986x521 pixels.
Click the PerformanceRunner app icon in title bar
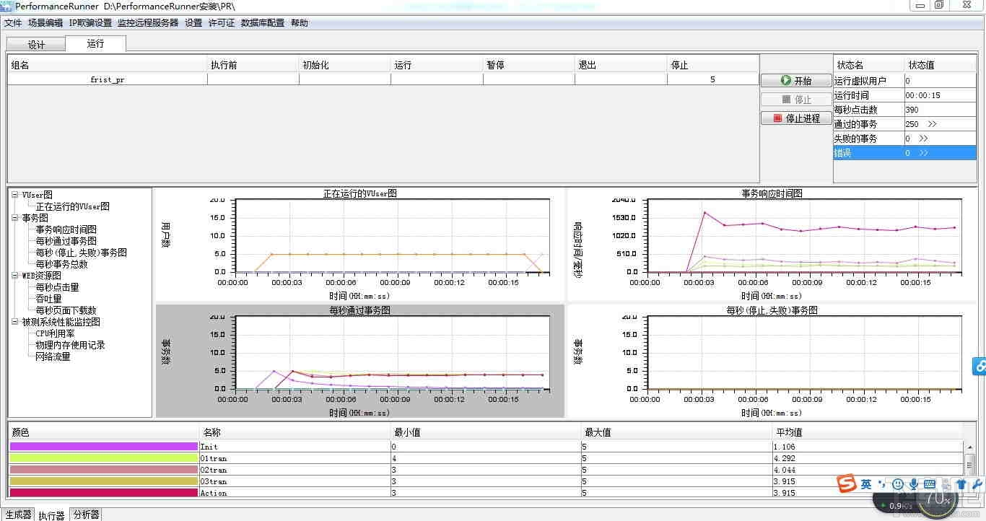coord(6,5)
